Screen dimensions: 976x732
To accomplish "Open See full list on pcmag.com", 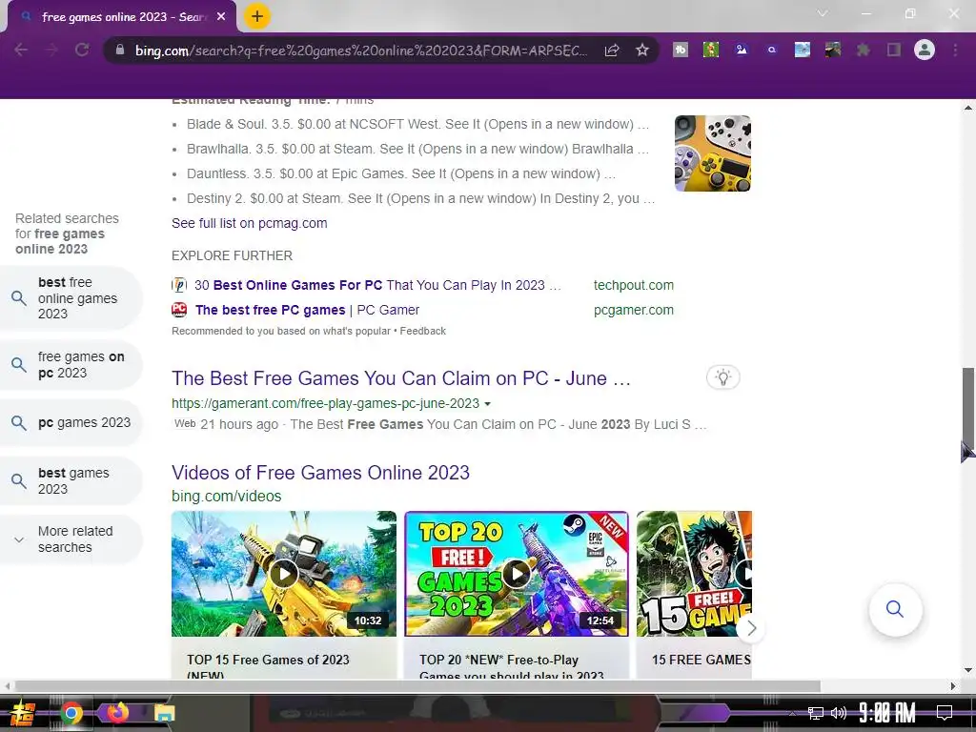I will (x=249, y=223).
